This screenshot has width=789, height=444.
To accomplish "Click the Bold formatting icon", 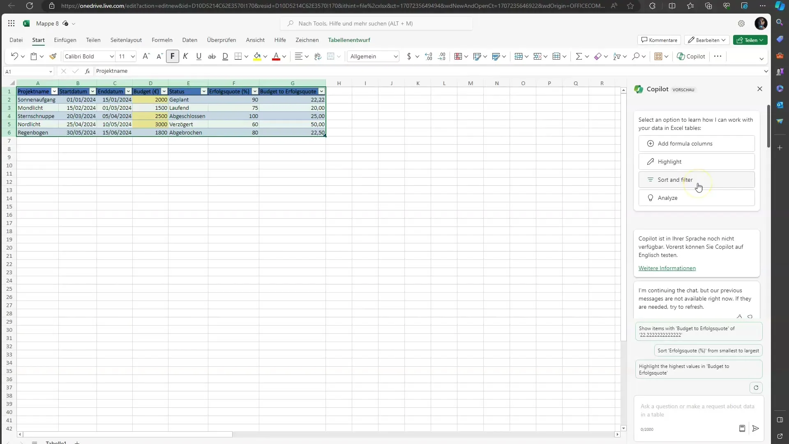I will pos(172,56).
